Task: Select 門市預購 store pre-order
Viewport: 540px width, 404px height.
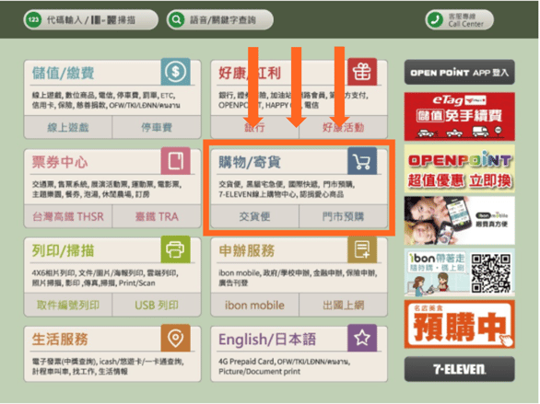Action: click(x=344, y=216)
